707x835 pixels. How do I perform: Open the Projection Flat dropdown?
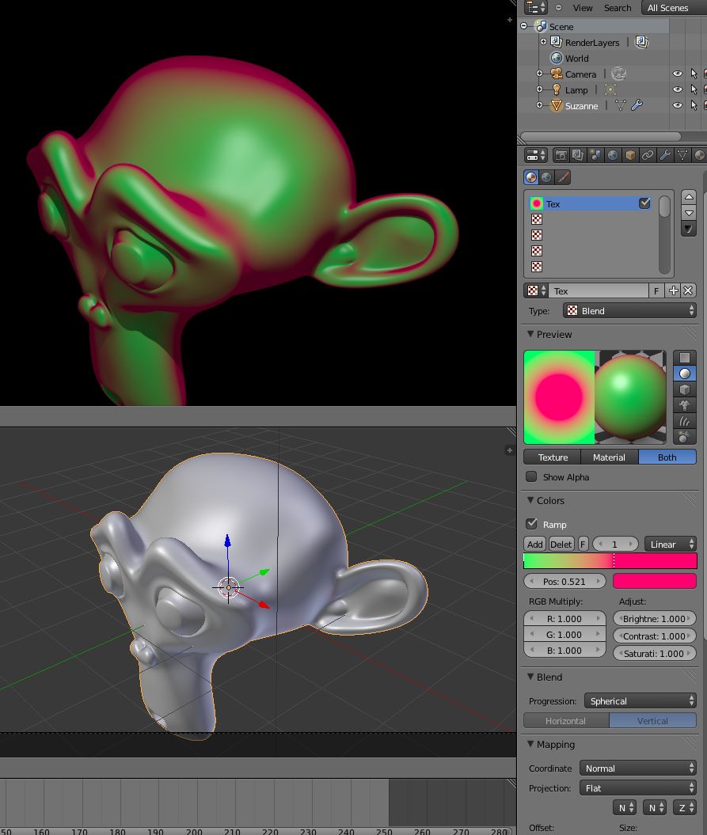(x=638, y=788)
